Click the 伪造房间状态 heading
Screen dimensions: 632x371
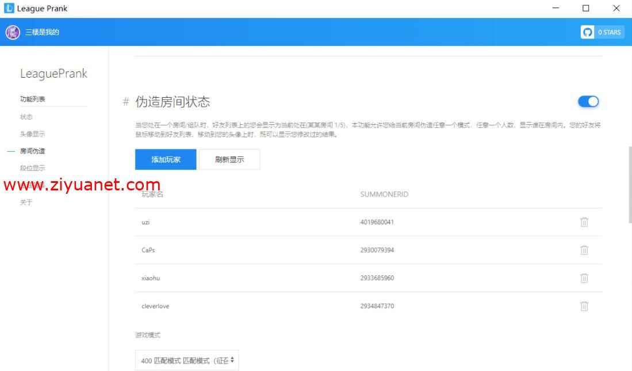tap(173, 102)
